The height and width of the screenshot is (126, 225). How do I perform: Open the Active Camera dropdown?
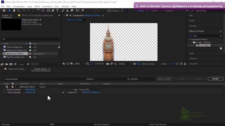pos(149,64)
